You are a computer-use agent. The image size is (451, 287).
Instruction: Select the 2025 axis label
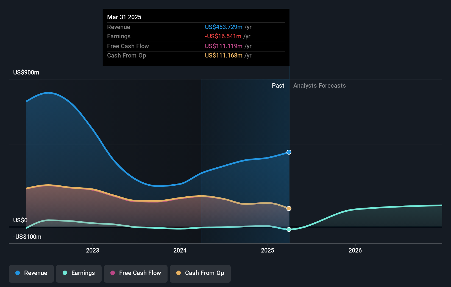[268, 250]
